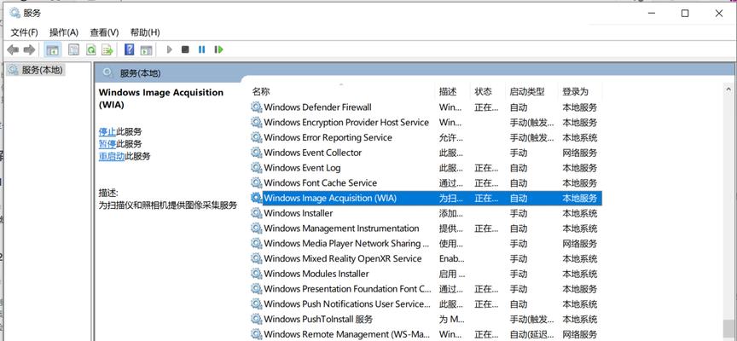Select 服务(本地) in the left tree
Viewport: 737px width, 341px height.
(x=37, y=71)
